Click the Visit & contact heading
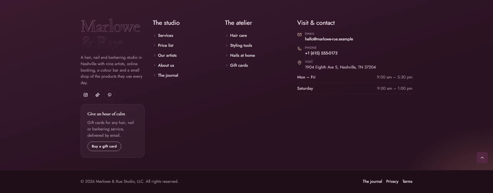 (316, 23)
